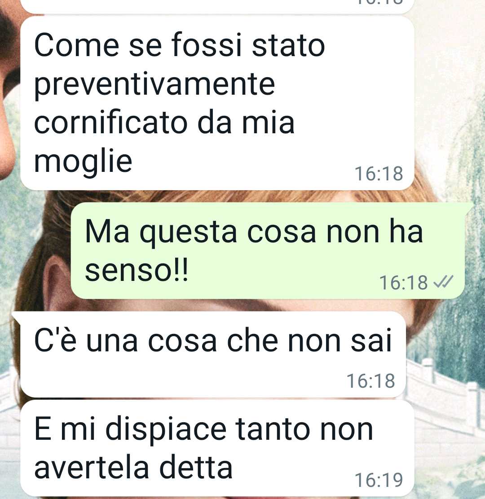The image size is (485, 499).
Task: Click the 16:18 timestamp under "non sai"
Action: (x=370, y=381)
